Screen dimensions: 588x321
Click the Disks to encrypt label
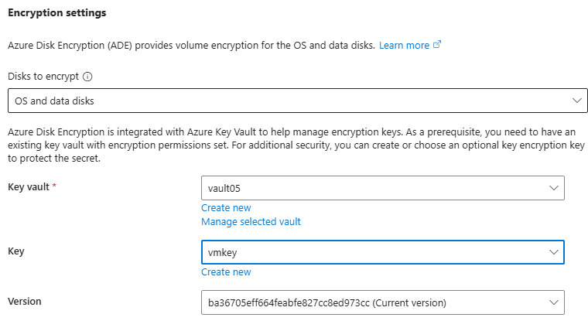click(x=43, y=77)
